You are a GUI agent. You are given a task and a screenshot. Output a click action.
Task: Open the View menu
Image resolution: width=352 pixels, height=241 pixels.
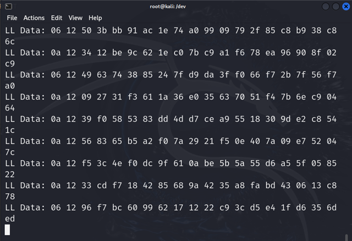click(x=75, y=18)
